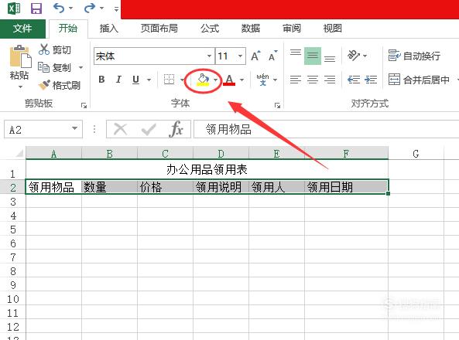Customize the Quick Access Toolbar

coord(116,9)
